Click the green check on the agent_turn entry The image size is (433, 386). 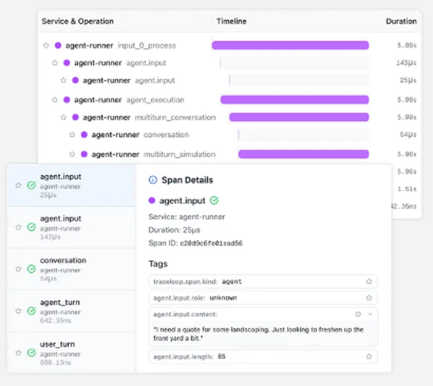(x=31, y=311)
